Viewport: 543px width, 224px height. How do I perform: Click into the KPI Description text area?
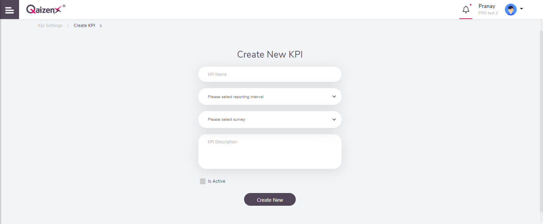click(270, 151)
